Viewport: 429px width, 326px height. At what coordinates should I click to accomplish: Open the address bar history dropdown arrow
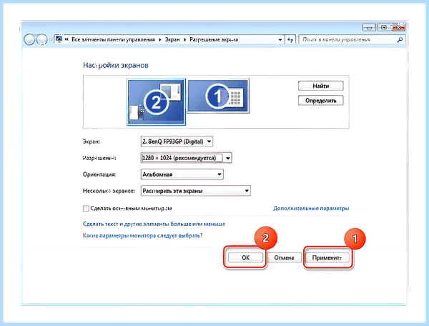coord(280,39)
